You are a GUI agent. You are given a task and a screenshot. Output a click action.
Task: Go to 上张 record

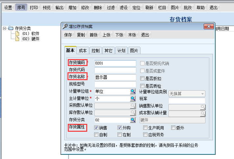pos(107,35)
